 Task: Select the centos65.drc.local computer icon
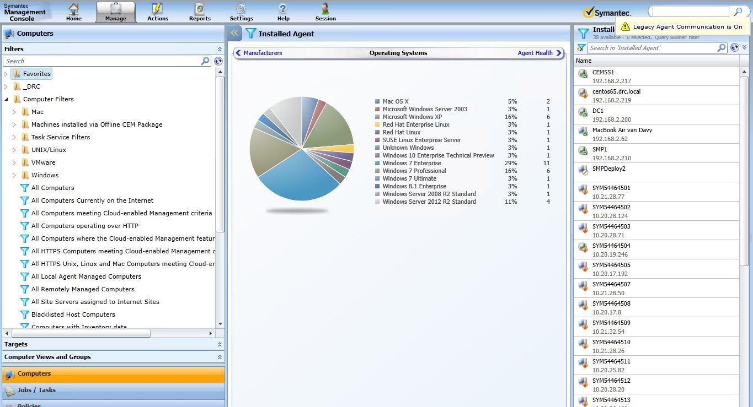tap(583, 94)
